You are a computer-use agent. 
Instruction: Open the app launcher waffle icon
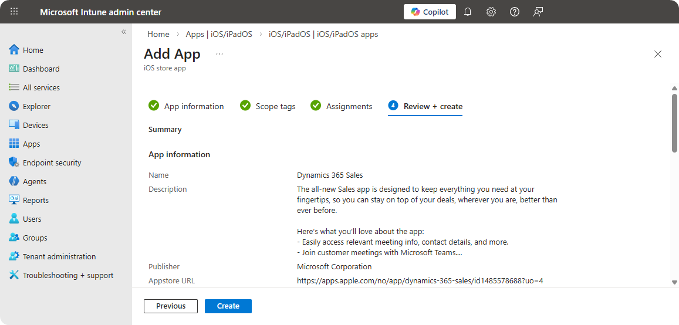(14, 12)
